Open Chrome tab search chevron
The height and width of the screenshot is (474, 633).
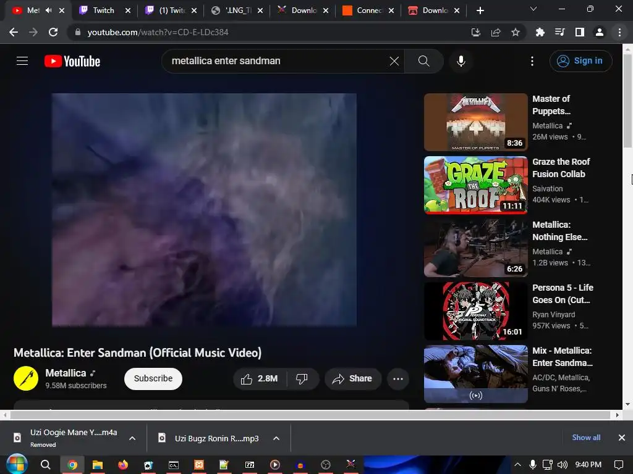(533, 9)
